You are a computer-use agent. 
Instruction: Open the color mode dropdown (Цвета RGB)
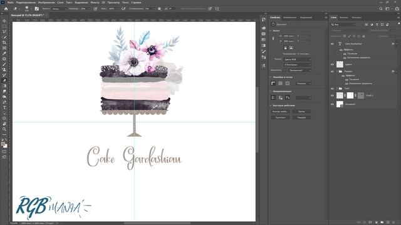click(x=297, y=59)
